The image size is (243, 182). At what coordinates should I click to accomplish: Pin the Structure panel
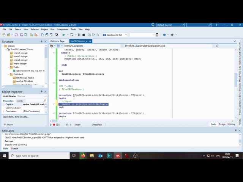click(x=42, y=41)
